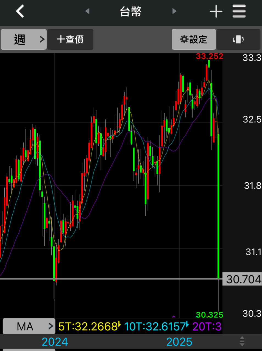Image resolution: width=262 pixels, height=351 pixels.
Task: Go back using the left chevron
Action: [20, 12]
